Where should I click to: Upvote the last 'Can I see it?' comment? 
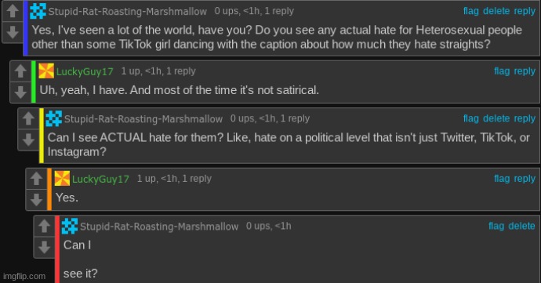point(45,226)
